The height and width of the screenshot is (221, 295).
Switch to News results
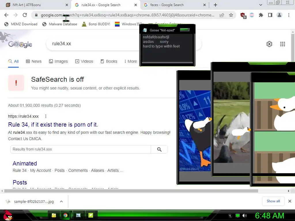pos(34,61)
